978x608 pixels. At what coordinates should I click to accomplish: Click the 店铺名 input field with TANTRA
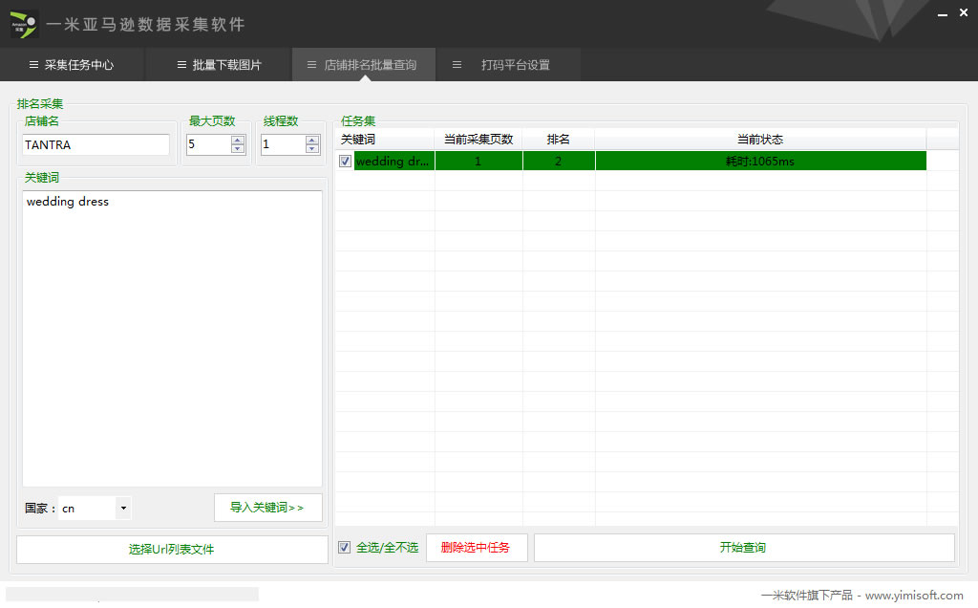[96, 145]
